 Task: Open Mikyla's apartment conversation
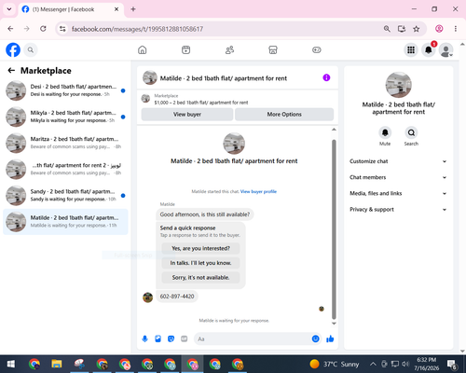pyautogui.click(x=65, y=117)
